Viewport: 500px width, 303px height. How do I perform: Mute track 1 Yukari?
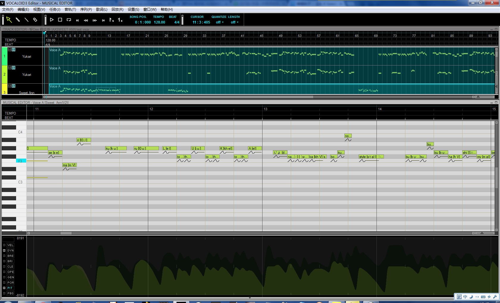click(x=10, y=50)
